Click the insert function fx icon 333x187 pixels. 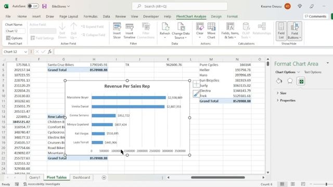tap(50, 52)
